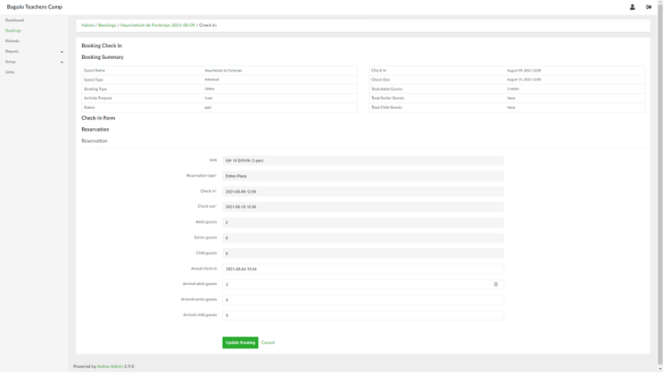Open the guest booking breadcrumb link
The image size is (666, 378).
tap(158, 25)
